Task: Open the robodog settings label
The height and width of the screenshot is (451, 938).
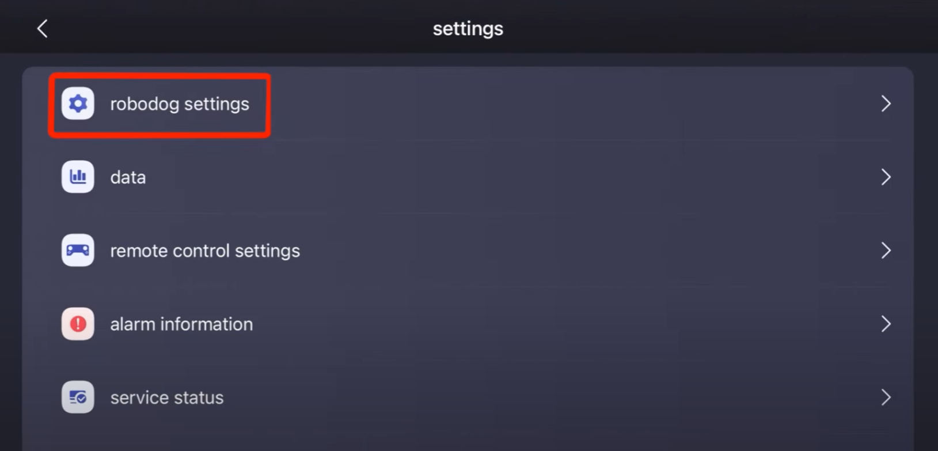Action: point(180,104)
